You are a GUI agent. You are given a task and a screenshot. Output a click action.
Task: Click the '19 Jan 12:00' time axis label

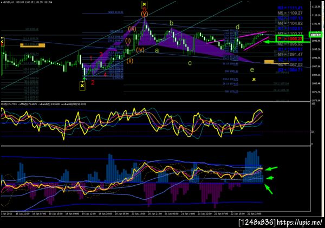[88, 213]
